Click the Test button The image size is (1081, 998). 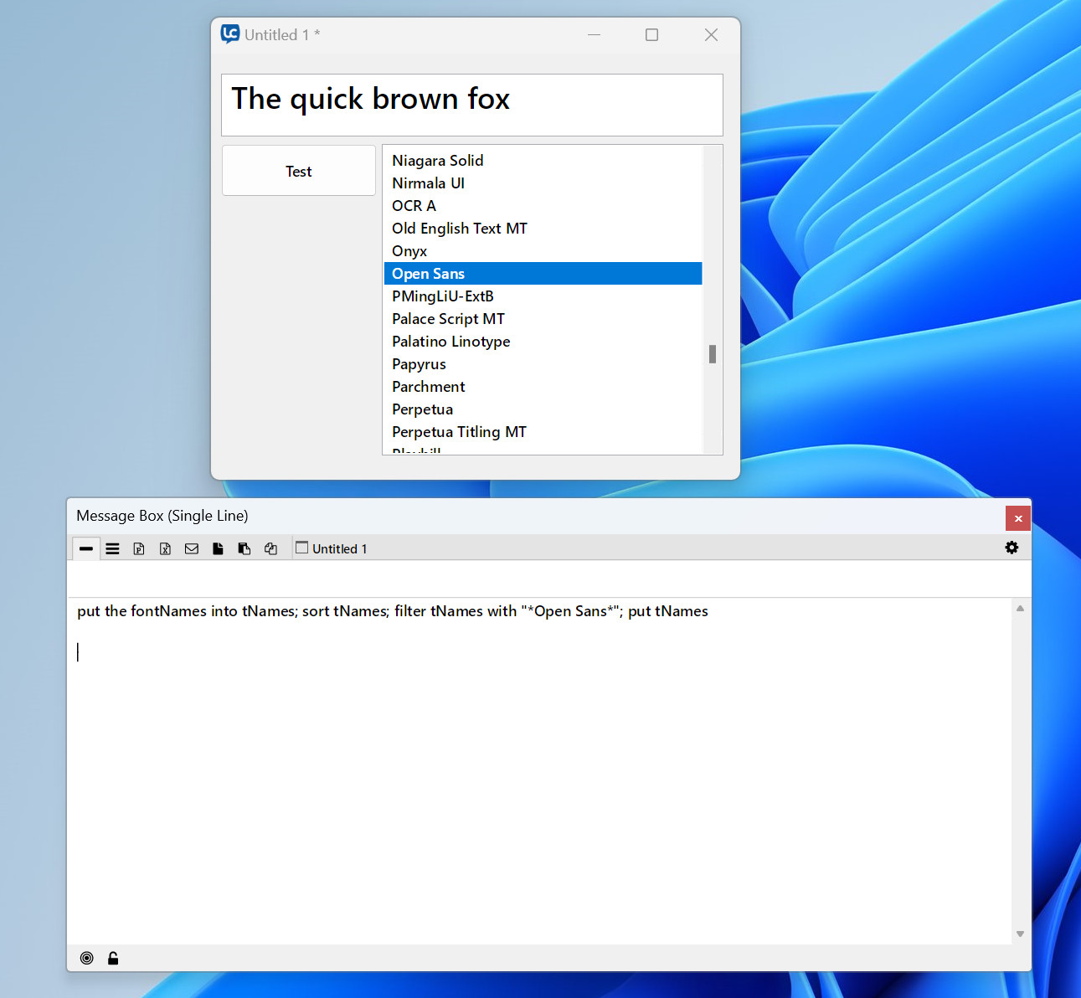click(x=299, y=171)
